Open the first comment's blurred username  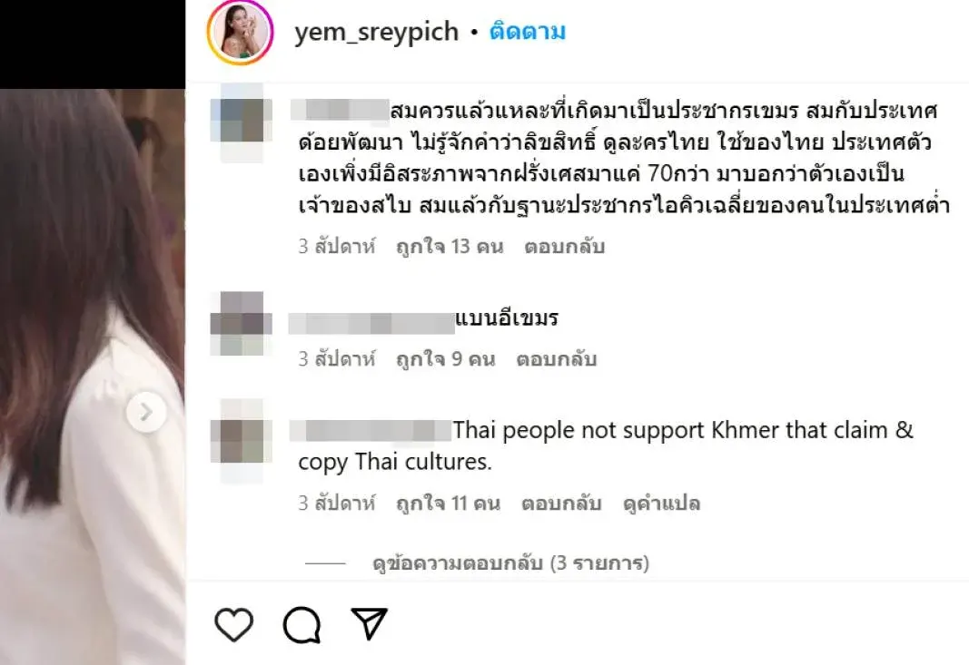[x=340, y=110]
